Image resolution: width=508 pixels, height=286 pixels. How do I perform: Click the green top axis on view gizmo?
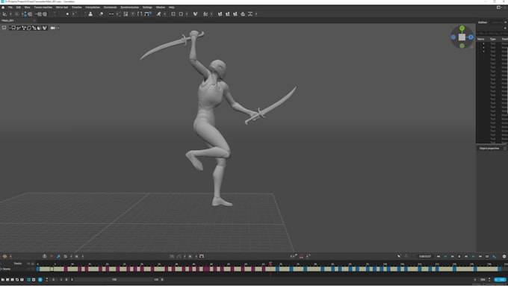click(x=462, y=28)
